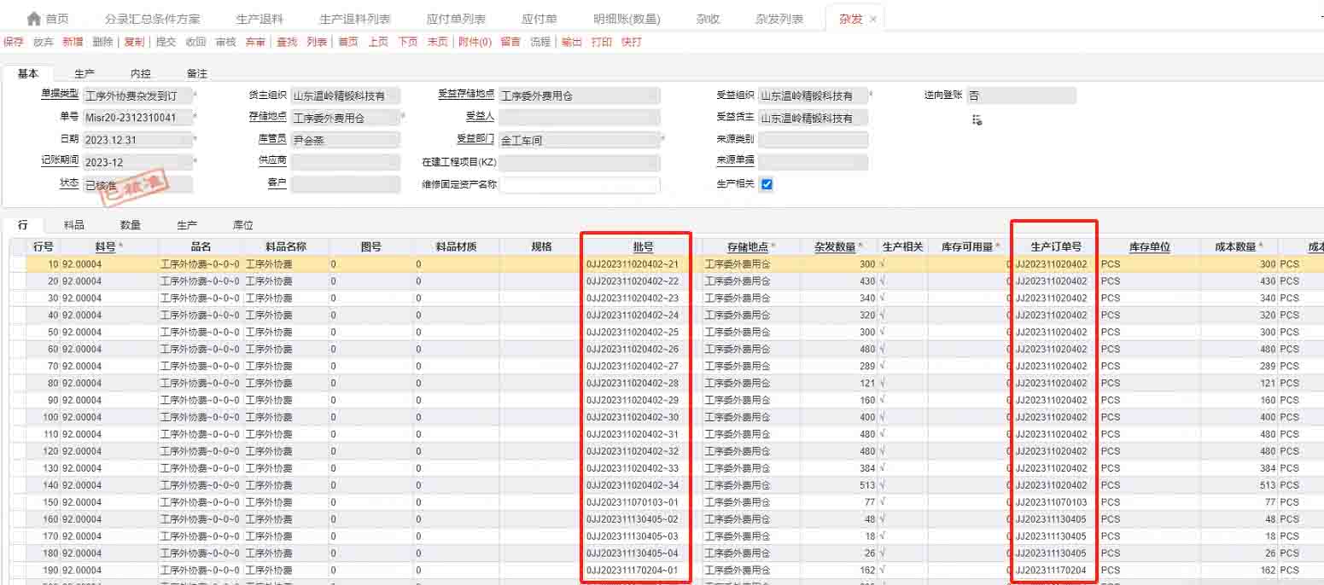The width and height of the screenshot is (1324, 585).
Task: Click 下页 in the toolbar
Action: [407, 42]
